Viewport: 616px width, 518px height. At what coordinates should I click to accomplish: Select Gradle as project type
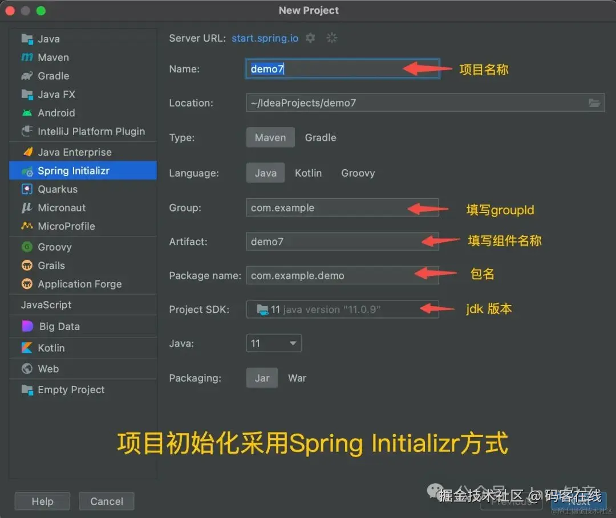[321, 137]
